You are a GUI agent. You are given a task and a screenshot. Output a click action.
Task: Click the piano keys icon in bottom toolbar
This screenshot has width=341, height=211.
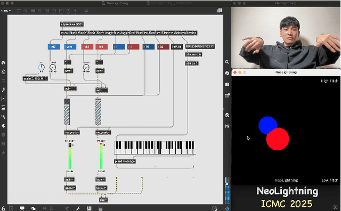click(89, 208)
